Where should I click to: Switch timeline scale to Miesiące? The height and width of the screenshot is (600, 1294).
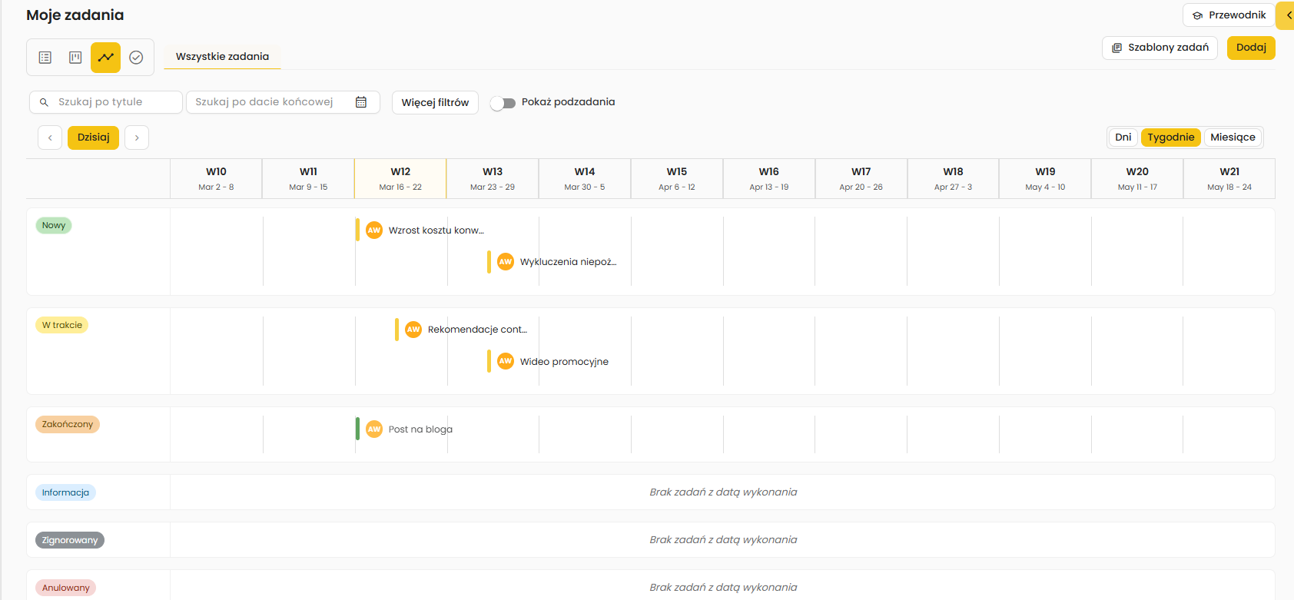1233,138
